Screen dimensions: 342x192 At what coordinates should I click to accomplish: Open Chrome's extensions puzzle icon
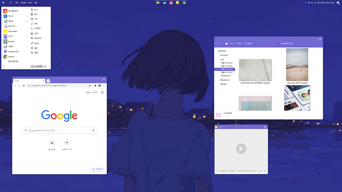[x=95, y=86]
